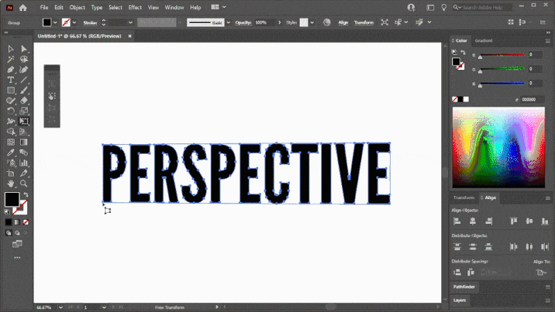This screenshot has height=312, width=555.
Task: Open the Effect menu
Action: [135, 8]
